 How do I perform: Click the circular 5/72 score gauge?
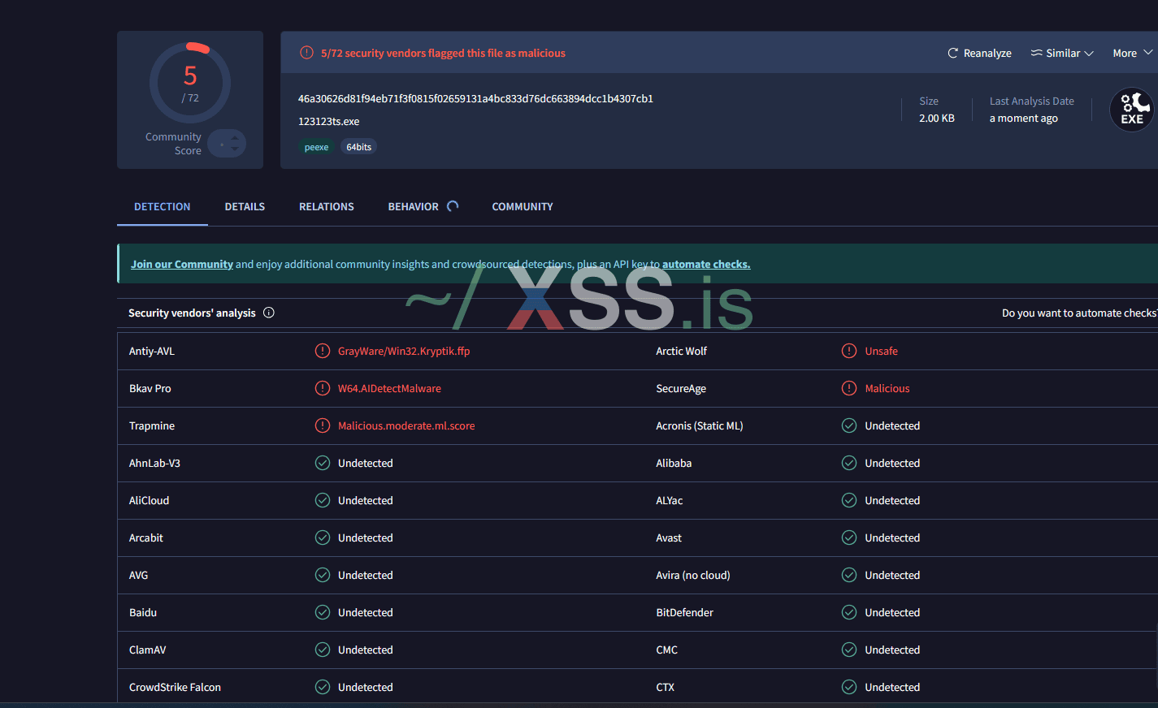point(189,82)
